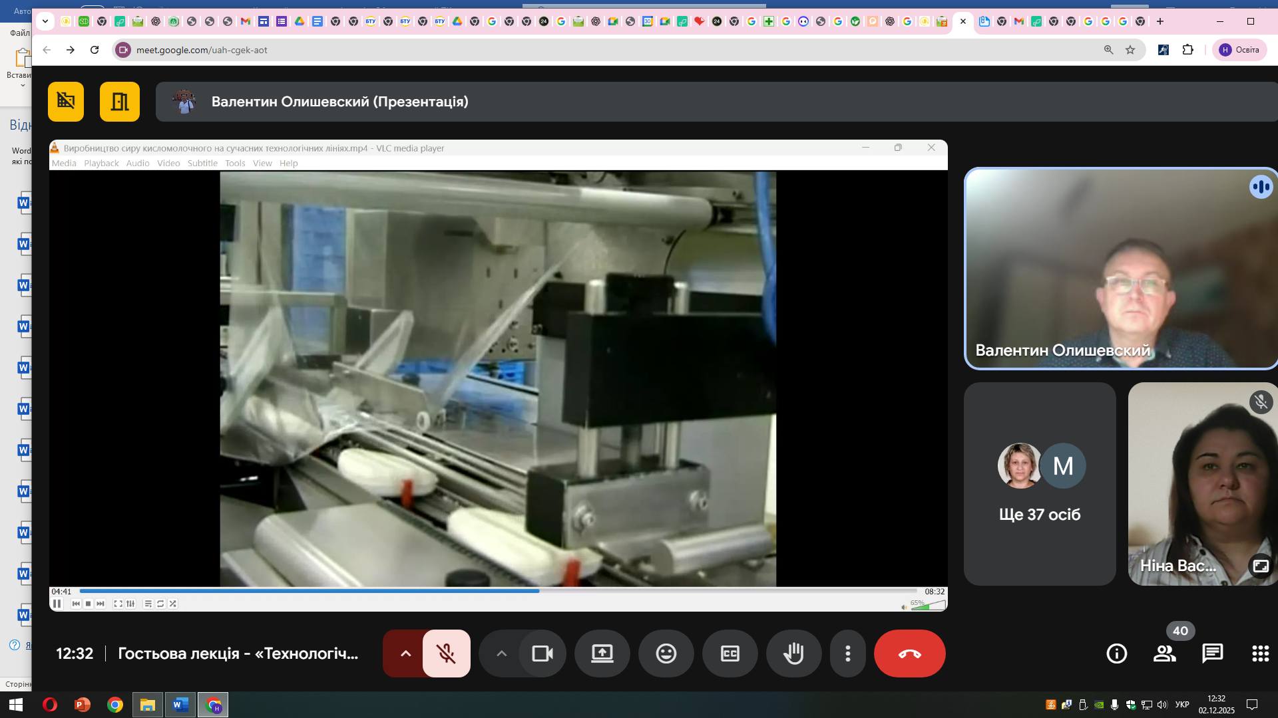Click the yellow breakout room door icon

coord(120,102)
